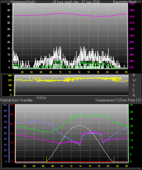Screen dimensions: 142x170
Task: Click the Barometer (hpa) axis label
Action: (x=125, y=2)
